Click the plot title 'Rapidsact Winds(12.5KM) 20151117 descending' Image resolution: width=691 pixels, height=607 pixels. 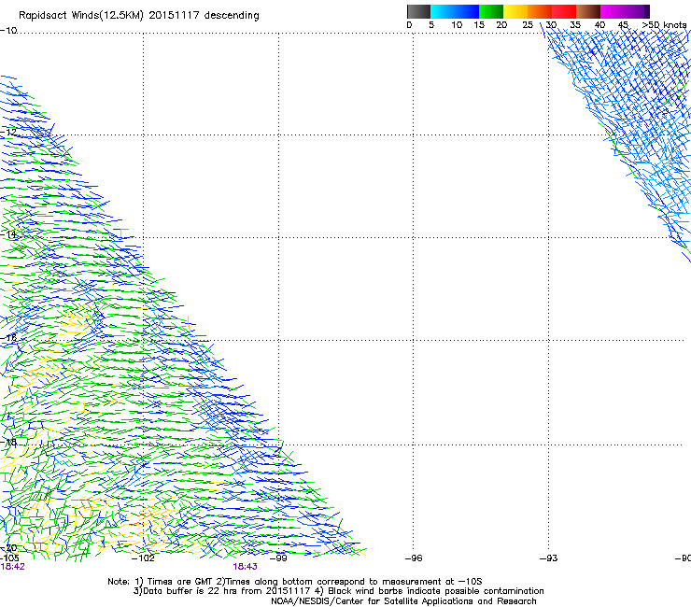pos(139,16)
